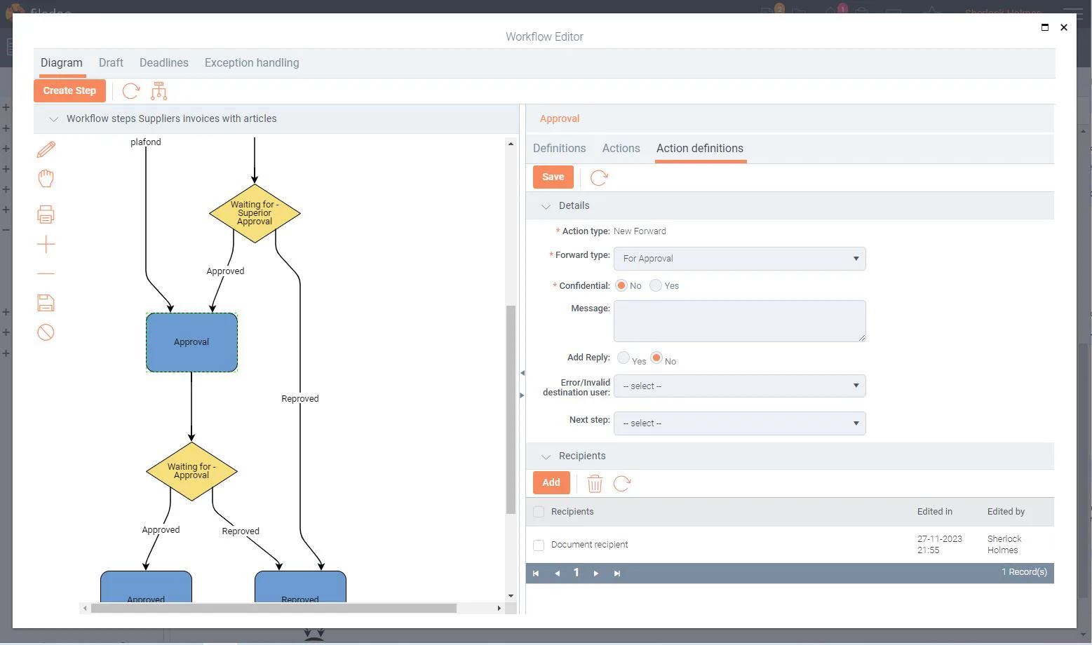
Task: Select the pencil edit tool in diagram sidebar
Action: tap(46, 149)
